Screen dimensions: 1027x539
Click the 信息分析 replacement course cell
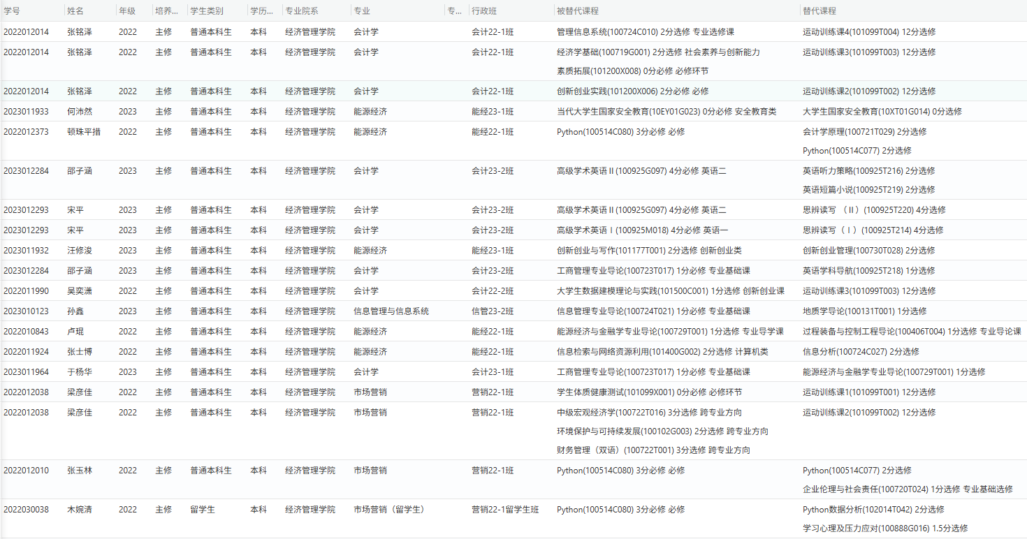(861, 352)
